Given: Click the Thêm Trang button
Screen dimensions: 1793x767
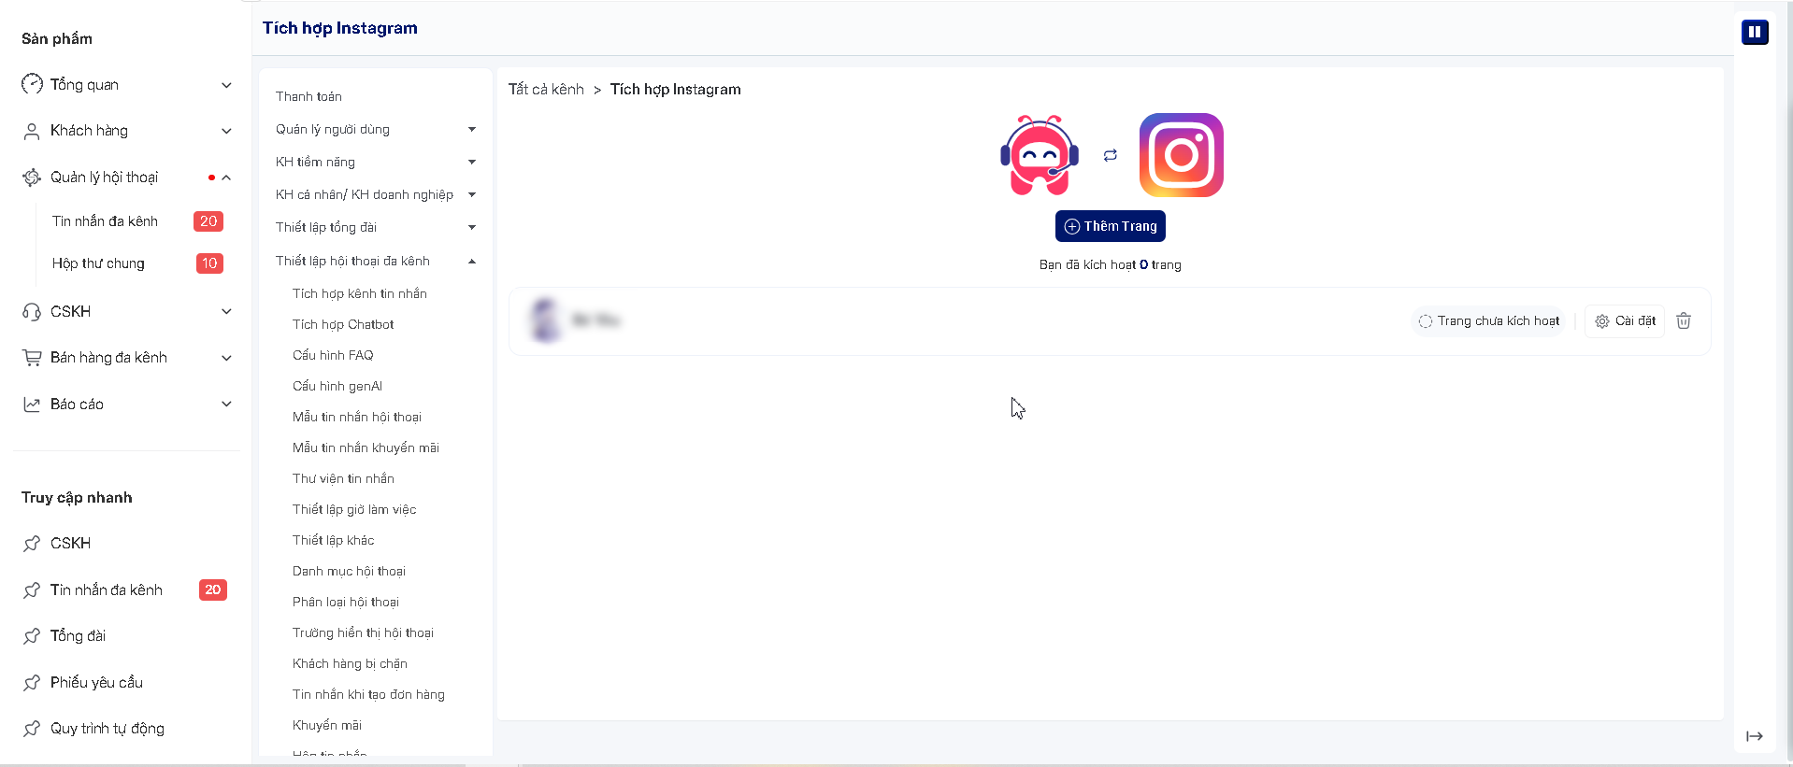Looking at the screenshot, I should tap(1111, 226).
